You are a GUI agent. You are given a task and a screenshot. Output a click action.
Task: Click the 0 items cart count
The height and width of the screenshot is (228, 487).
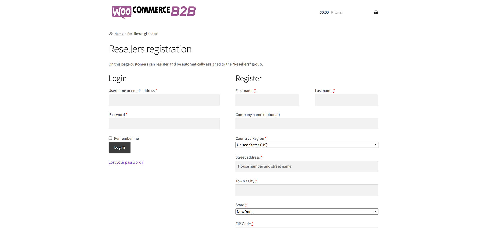pyautogui.click(x=336, y=13)
